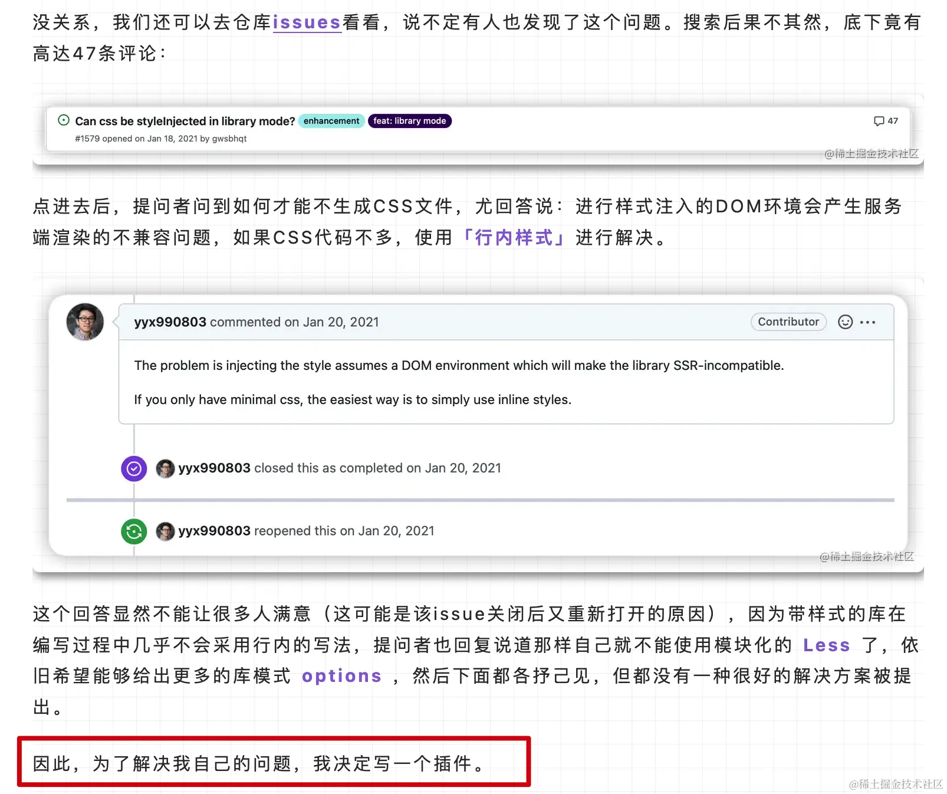Click small avatar beside 'reopened this'
The image size is (947, 794).
point(165,531)
